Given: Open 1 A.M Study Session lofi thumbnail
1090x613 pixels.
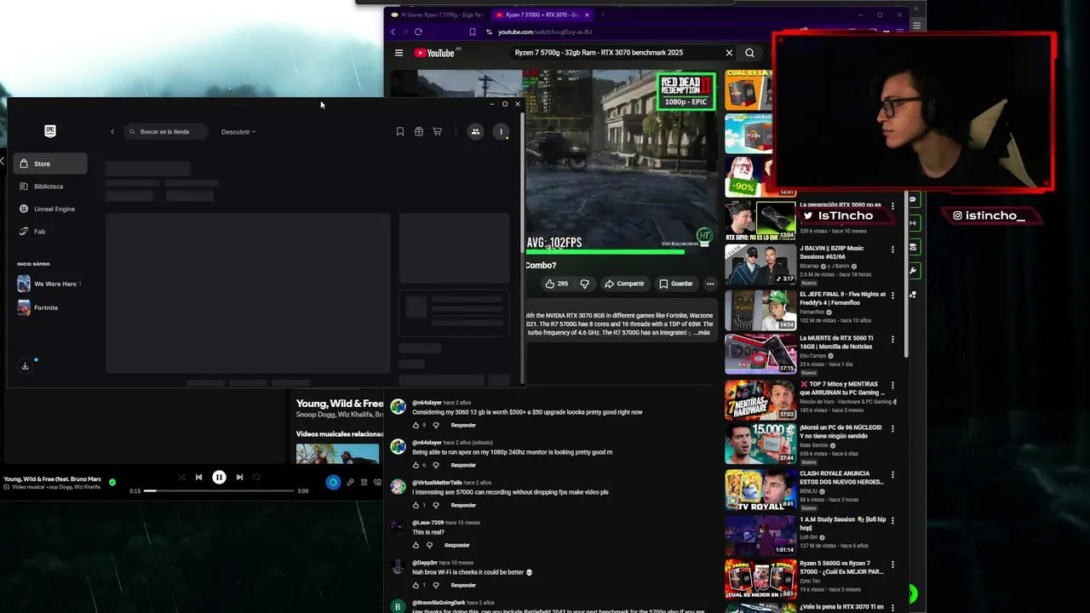Looking at the screenshot, I should pos(760,535).
